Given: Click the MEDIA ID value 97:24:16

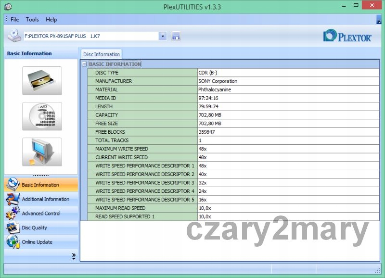Looking at the screenshot, I should [208, 98].
